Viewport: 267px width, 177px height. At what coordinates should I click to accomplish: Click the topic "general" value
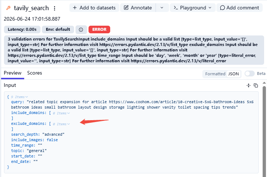[36, 151]
